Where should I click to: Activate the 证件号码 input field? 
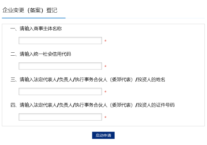(x=60, y=117)
